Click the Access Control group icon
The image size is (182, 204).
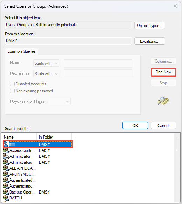click(x=6, y=150)
